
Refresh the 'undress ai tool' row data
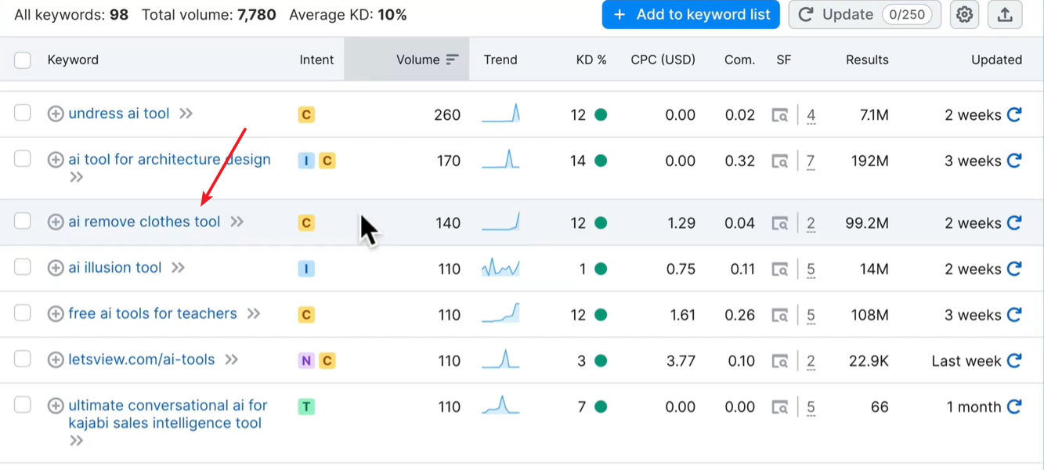[x=1014, y=114]
